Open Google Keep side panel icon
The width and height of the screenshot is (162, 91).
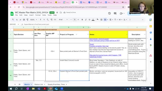point(151,26)
